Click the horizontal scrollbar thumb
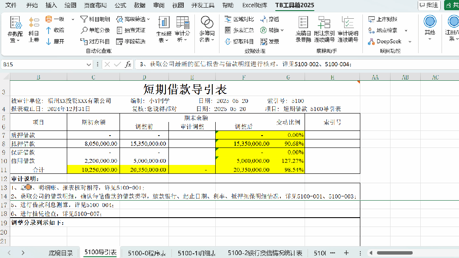Screen dimensions: 459x258 click(395, 253)
